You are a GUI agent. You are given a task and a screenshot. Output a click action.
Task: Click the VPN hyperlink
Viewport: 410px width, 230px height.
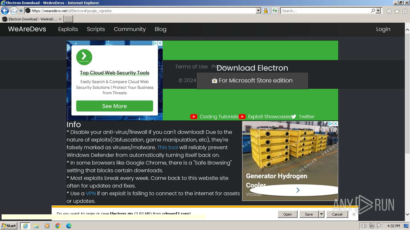pos(91,193)
